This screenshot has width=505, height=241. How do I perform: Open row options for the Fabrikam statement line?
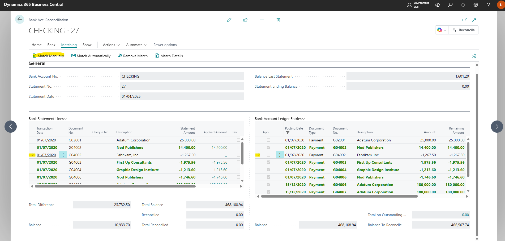63,155
